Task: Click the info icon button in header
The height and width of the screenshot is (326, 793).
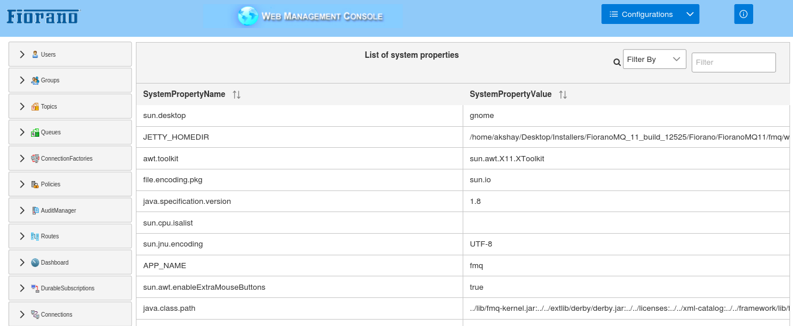Action: pos(743,14)
